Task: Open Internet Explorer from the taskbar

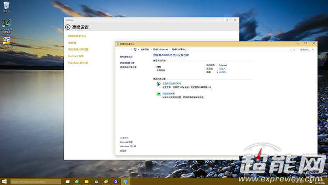Action: [77, 181]
